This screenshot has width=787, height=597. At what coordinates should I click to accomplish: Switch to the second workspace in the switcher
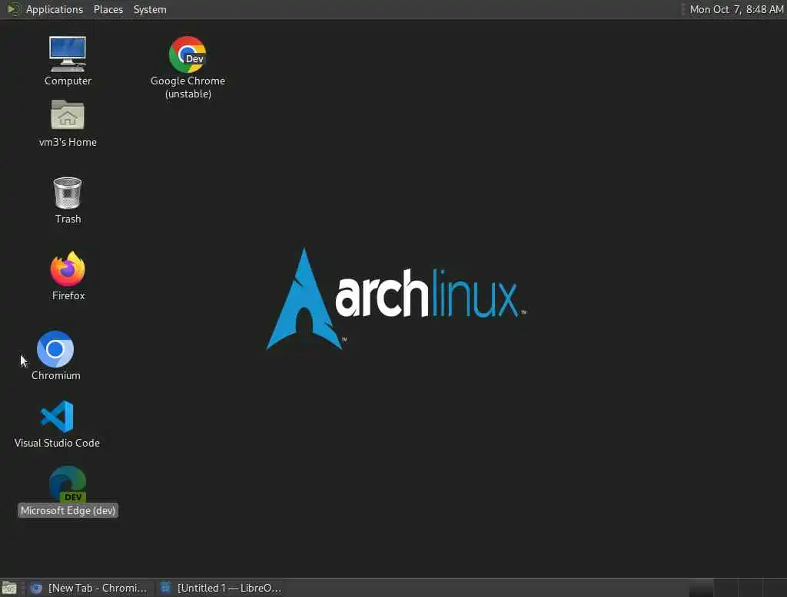(x=726, y=588)
